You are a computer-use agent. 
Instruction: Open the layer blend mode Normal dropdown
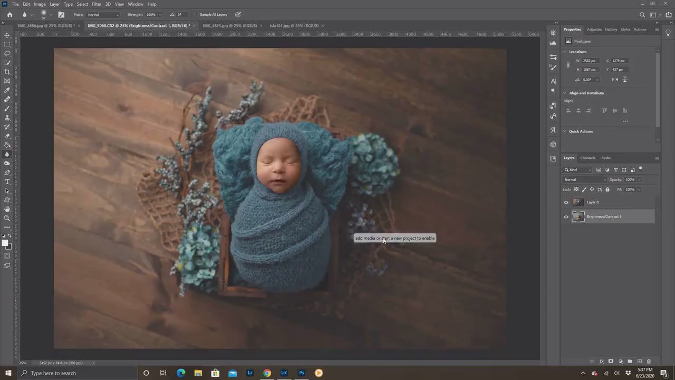pos(585,179)
